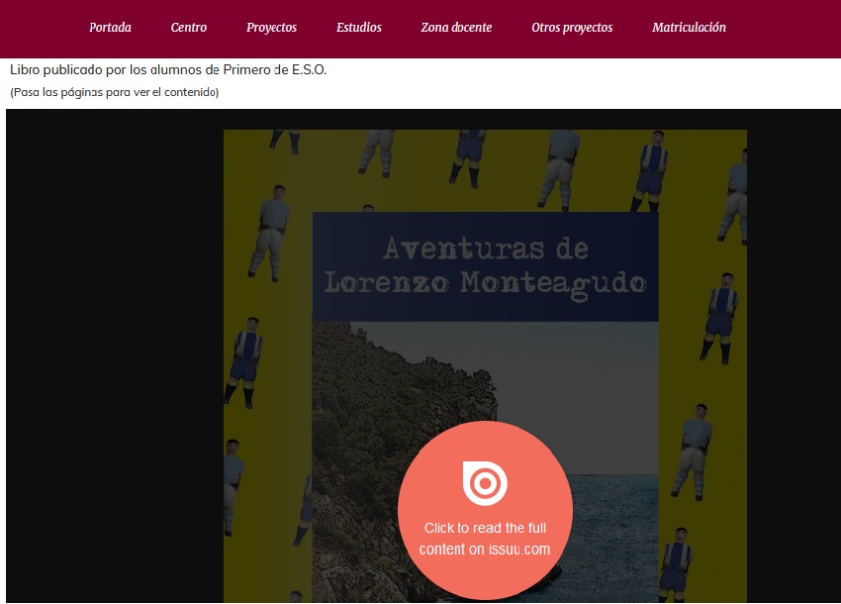This screenshot has height=604, width=841.
Task: Select text 'Libro publicado por los alumnos de Primero de E.S.O.'
Action: point(168,69)
